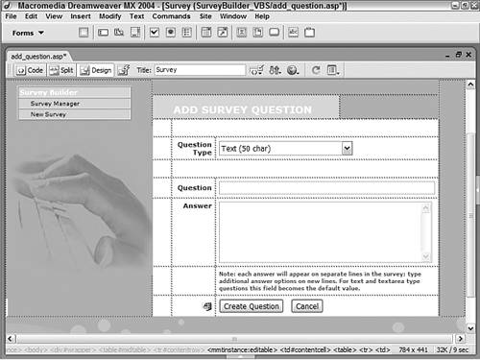Insert a Fieldset form element
This screenshot has height=360, width=480.
pyautogui.click(x=309, y=33)
